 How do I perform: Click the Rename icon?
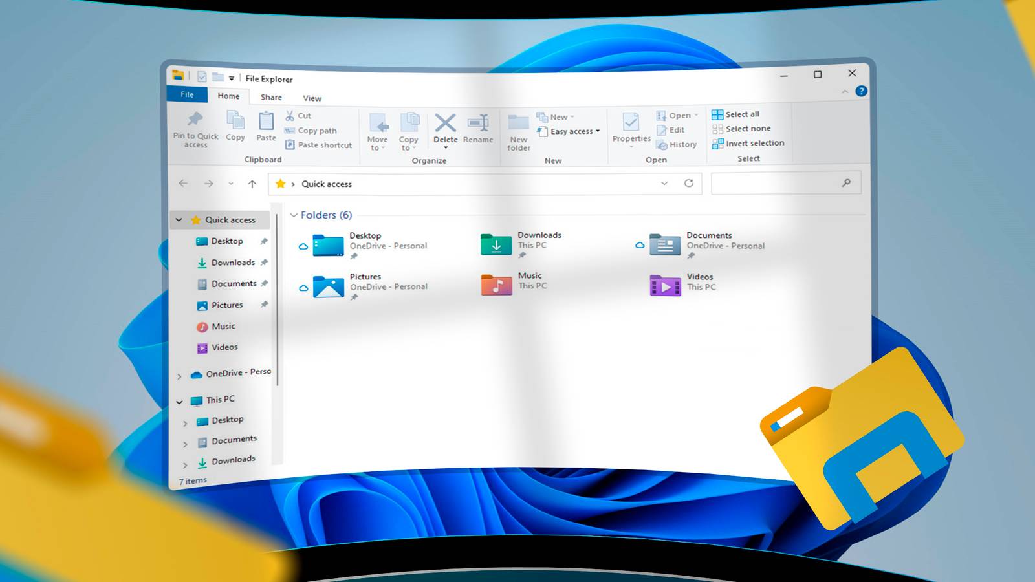point(479,124)
